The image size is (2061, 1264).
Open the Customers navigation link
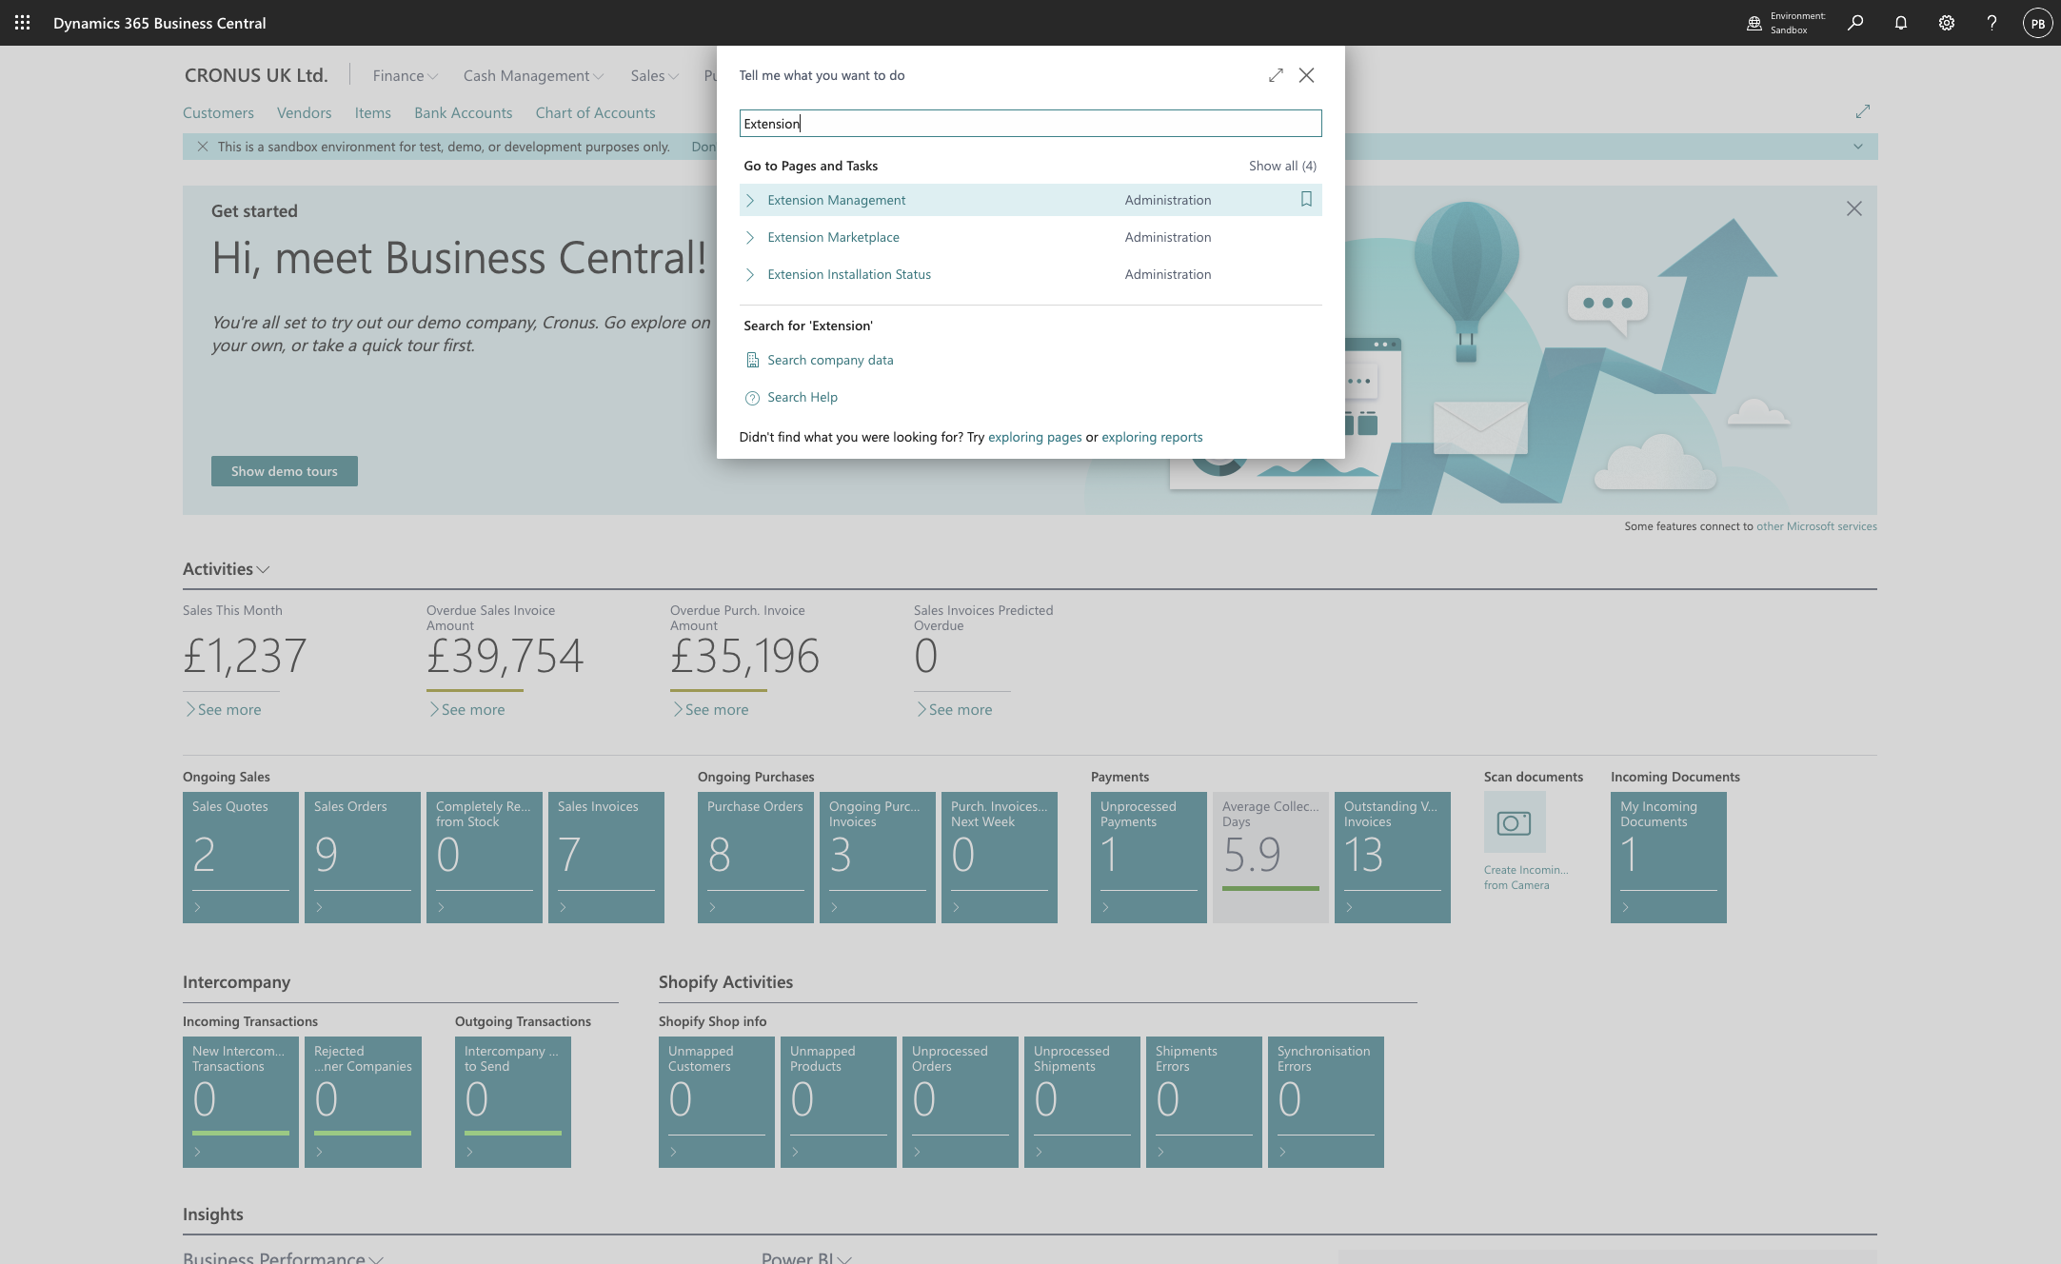218,112
